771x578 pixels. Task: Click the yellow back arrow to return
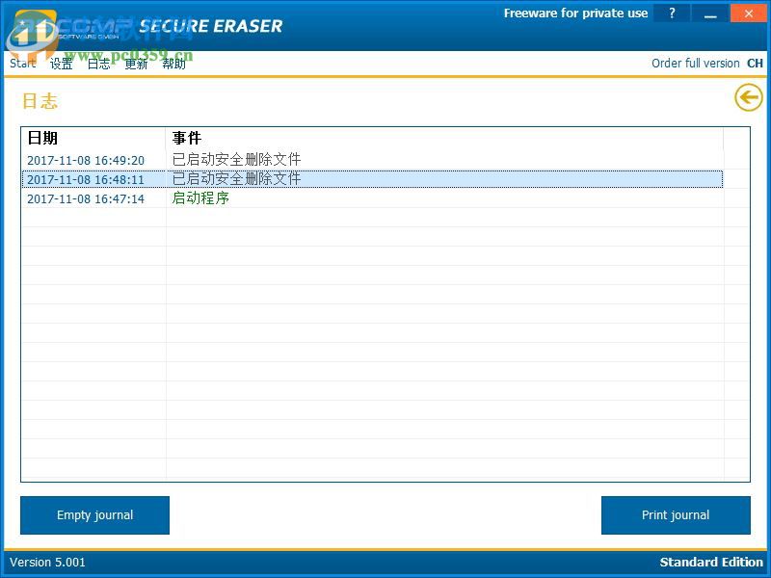(x=748, y=97)
